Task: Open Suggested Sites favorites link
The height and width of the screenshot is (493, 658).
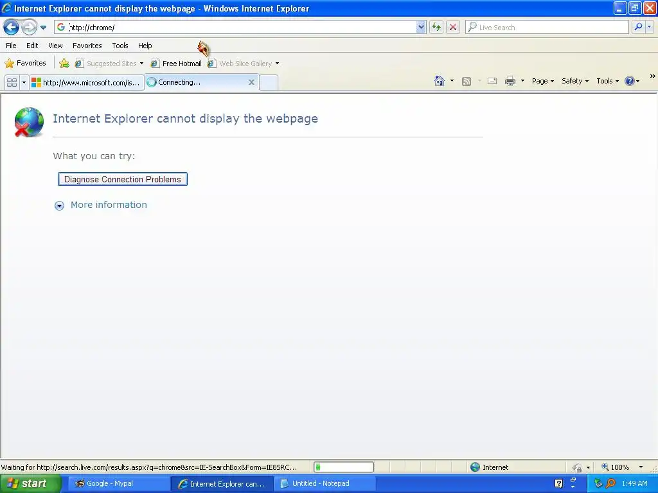Action: 108,64
